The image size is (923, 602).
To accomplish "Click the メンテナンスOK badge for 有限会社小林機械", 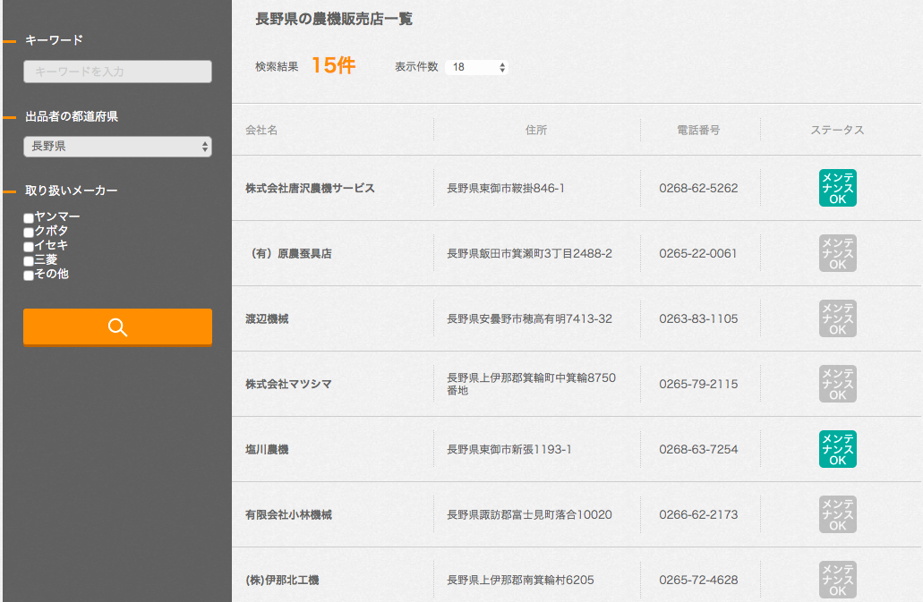I will click(x=837, y=514).
